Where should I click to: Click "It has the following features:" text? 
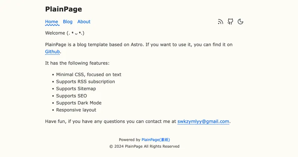pyautogui.click(x=77, y=63)
